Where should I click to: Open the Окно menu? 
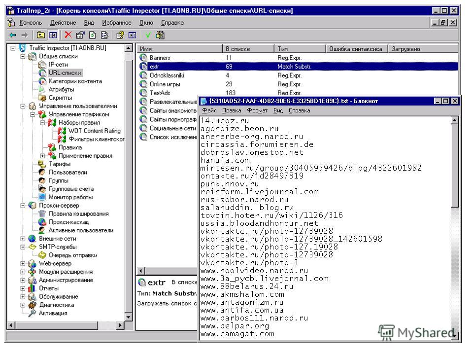click(x=146, y=23)
